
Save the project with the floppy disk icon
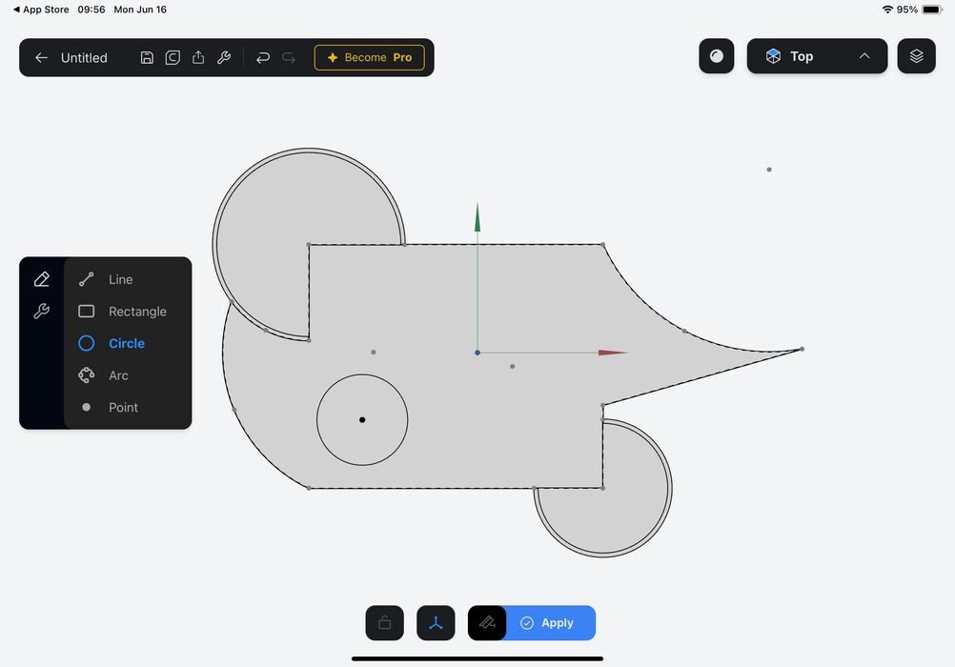(147, 57)
